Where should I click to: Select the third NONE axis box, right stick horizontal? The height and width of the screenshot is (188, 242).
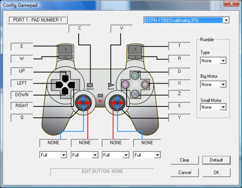click(116, 143)
